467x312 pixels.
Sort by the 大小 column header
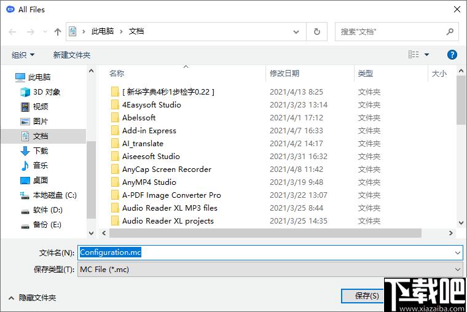[439, 73]
